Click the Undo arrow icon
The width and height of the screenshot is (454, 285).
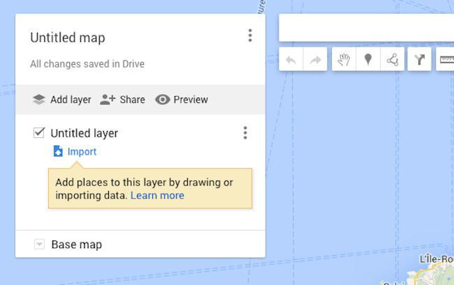(291, 60)
